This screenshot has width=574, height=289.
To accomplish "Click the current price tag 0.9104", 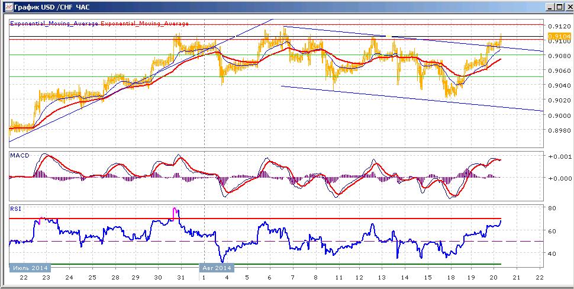I will pos(558,36).
